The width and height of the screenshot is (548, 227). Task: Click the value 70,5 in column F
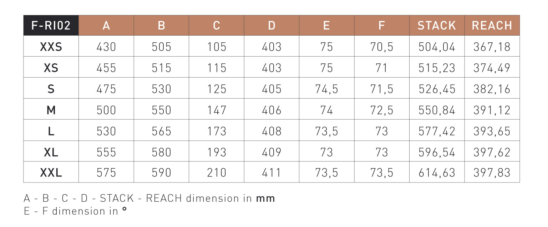coord(382,47)
